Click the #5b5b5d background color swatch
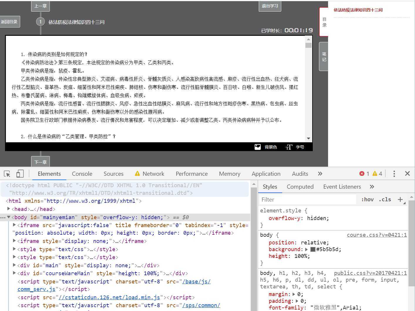 coord(313,249)
